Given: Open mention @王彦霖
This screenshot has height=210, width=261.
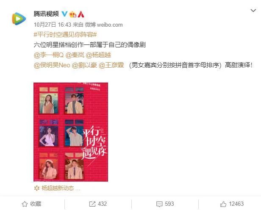Looking at the screenshot, I should pyautogui.click(x=111, y=65).
